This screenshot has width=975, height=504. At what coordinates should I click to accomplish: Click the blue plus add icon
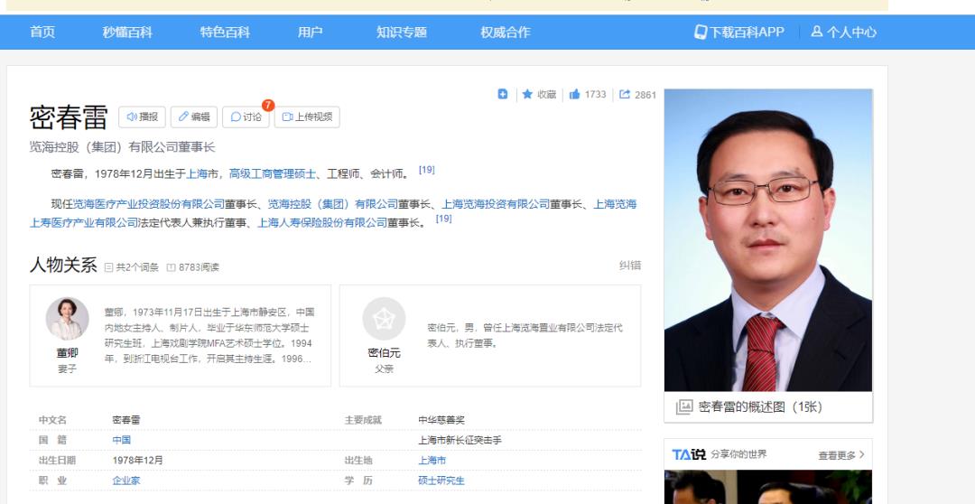coord(503,94)
